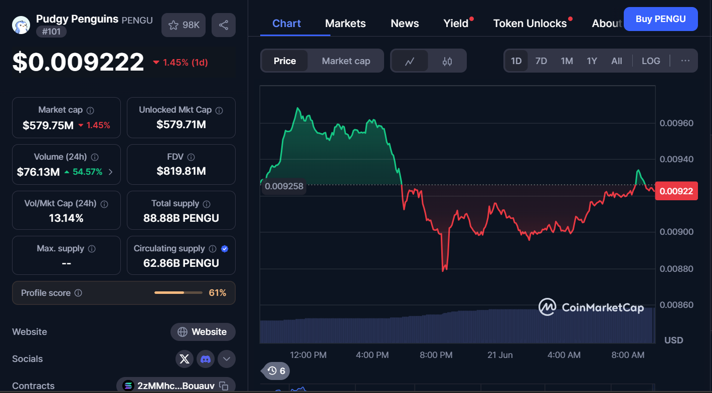The height and width of the screenshot is (393, 712).
Task: Expand Volume (24h) details chevron
Action: 110,172
